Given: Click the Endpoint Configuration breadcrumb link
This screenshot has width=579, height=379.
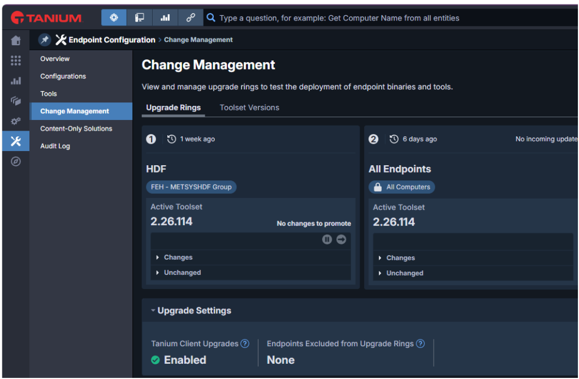Looking at the screenshot, I should click(112, 40).
